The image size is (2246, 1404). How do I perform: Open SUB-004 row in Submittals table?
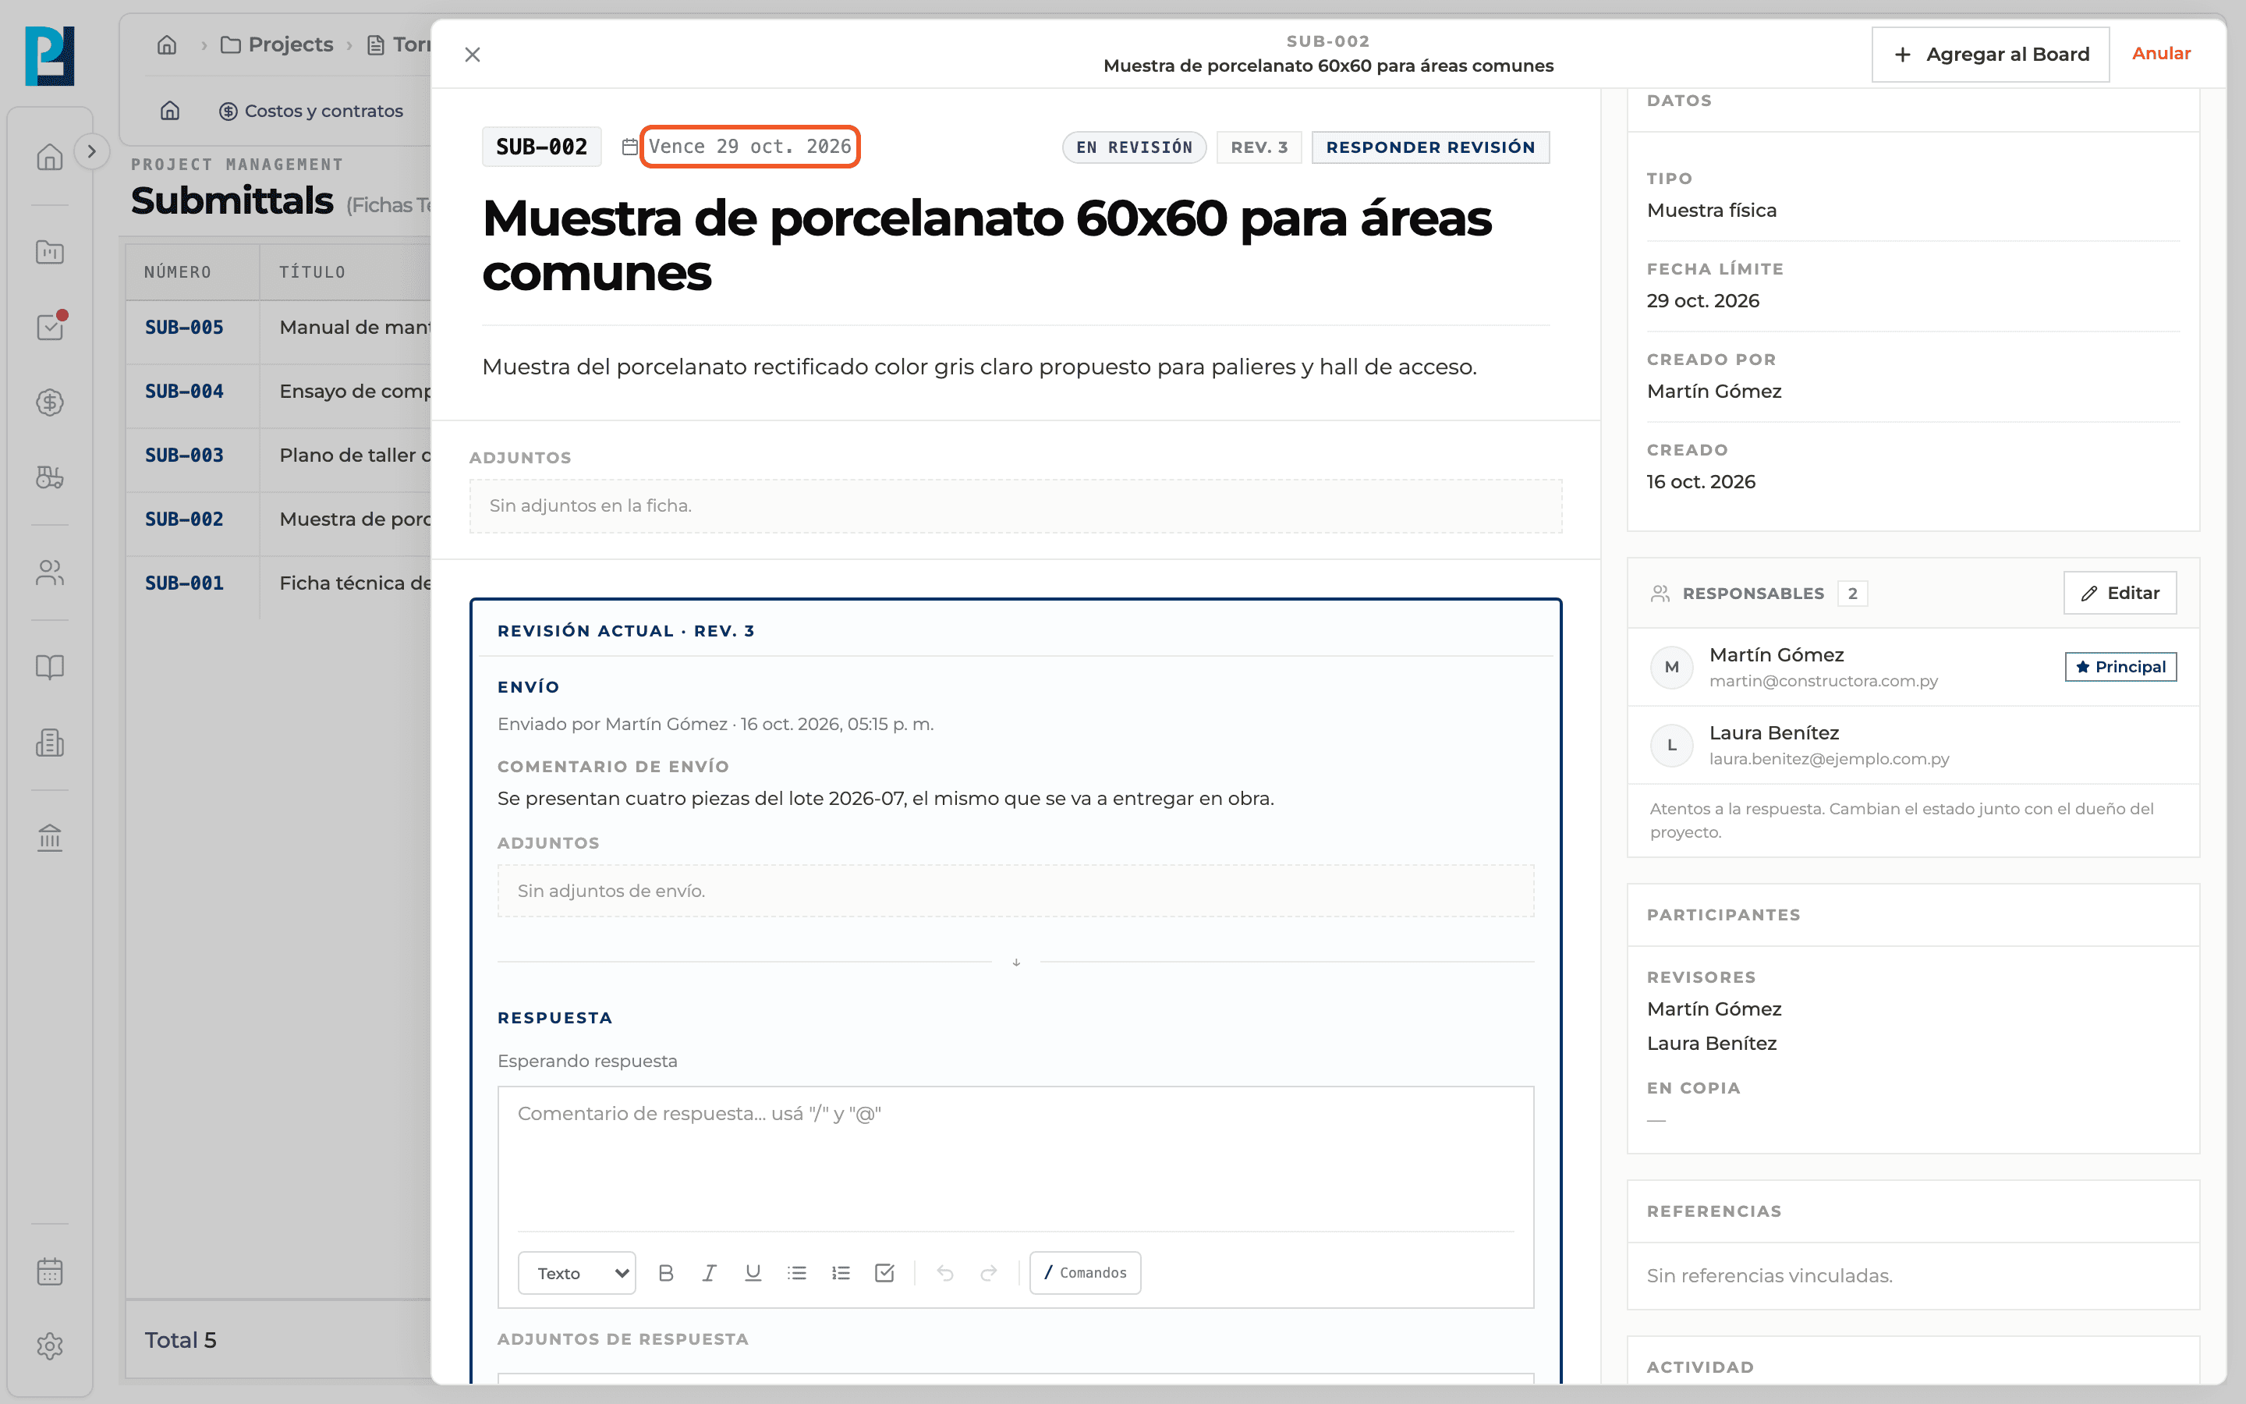pos(278,392)
